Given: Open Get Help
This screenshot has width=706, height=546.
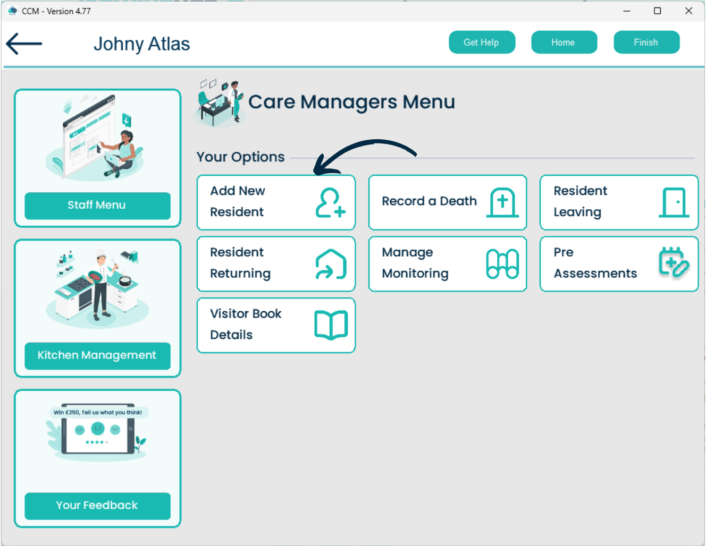Looking at the screenshot, I should point(482,42).
